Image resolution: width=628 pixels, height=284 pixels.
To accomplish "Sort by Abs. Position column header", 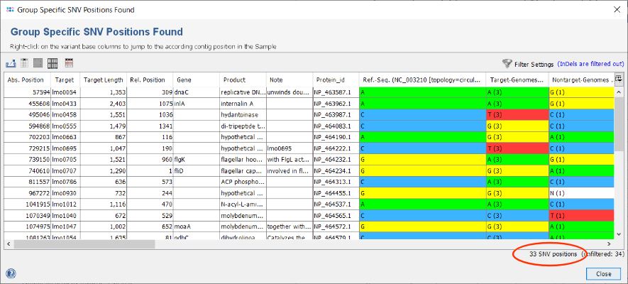I will [x=26, y=80].
